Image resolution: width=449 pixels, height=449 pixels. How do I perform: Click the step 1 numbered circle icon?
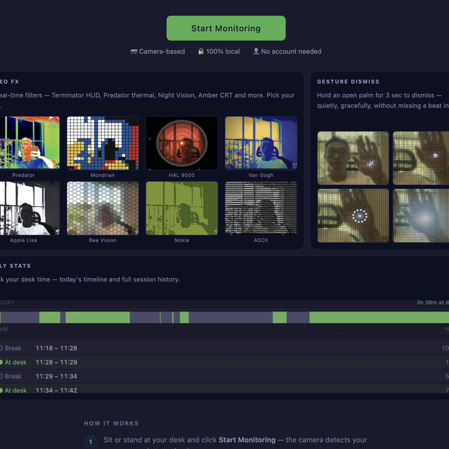(90, 442)
